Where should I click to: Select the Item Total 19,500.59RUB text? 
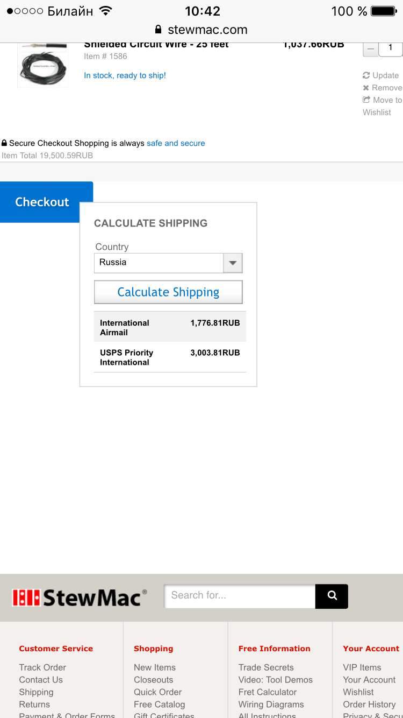tap(47, 156)
